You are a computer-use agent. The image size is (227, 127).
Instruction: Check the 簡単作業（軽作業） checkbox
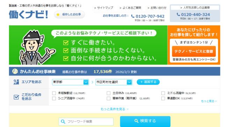click(x=109, y=98)
